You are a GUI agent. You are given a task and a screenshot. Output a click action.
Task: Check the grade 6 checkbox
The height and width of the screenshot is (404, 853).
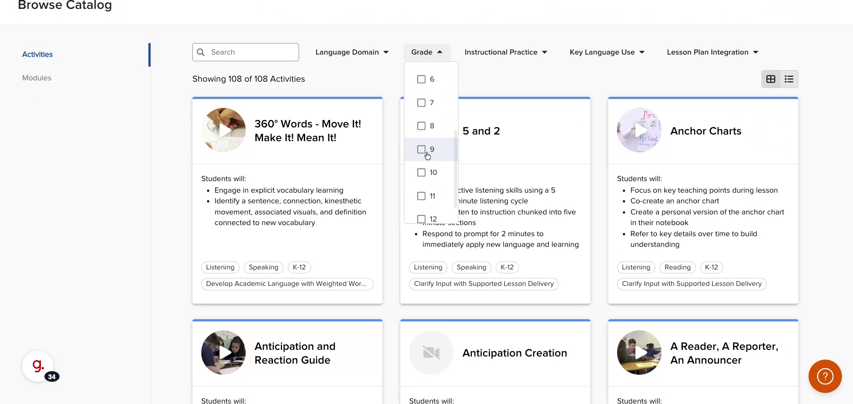click(x=421, y=79)
